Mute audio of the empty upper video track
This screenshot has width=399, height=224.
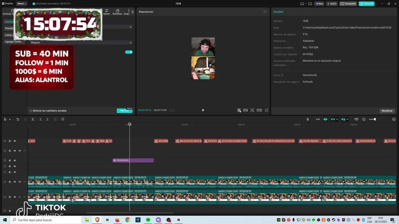coord(20,151)
